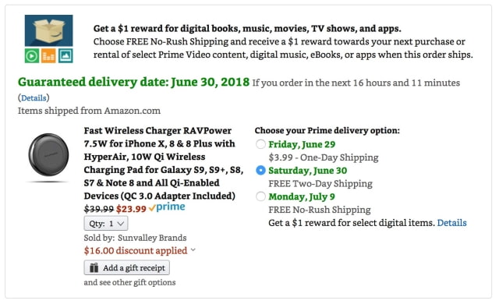The image size is (499, 304).
Task: Click the Sunvalley Brands seller name
Action: [152, 238]
